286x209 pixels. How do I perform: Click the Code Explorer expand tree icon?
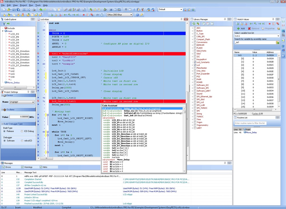4,23
